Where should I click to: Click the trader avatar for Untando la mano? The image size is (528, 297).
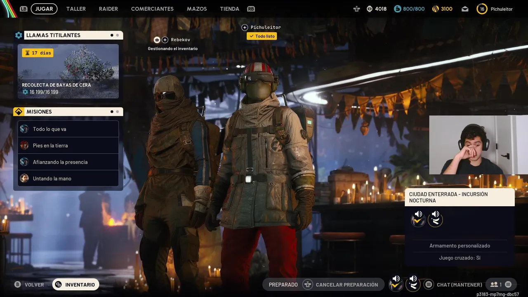[24, 178]
